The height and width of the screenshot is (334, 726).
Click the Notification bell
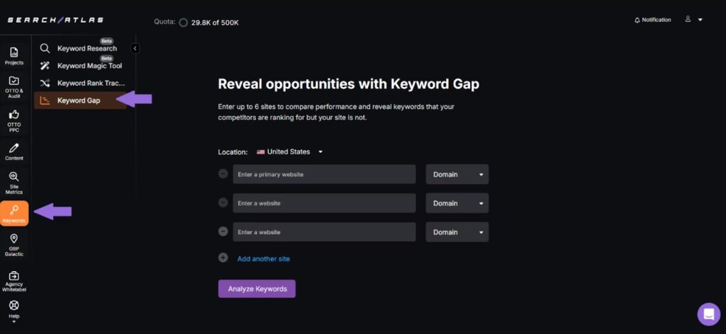652,20
